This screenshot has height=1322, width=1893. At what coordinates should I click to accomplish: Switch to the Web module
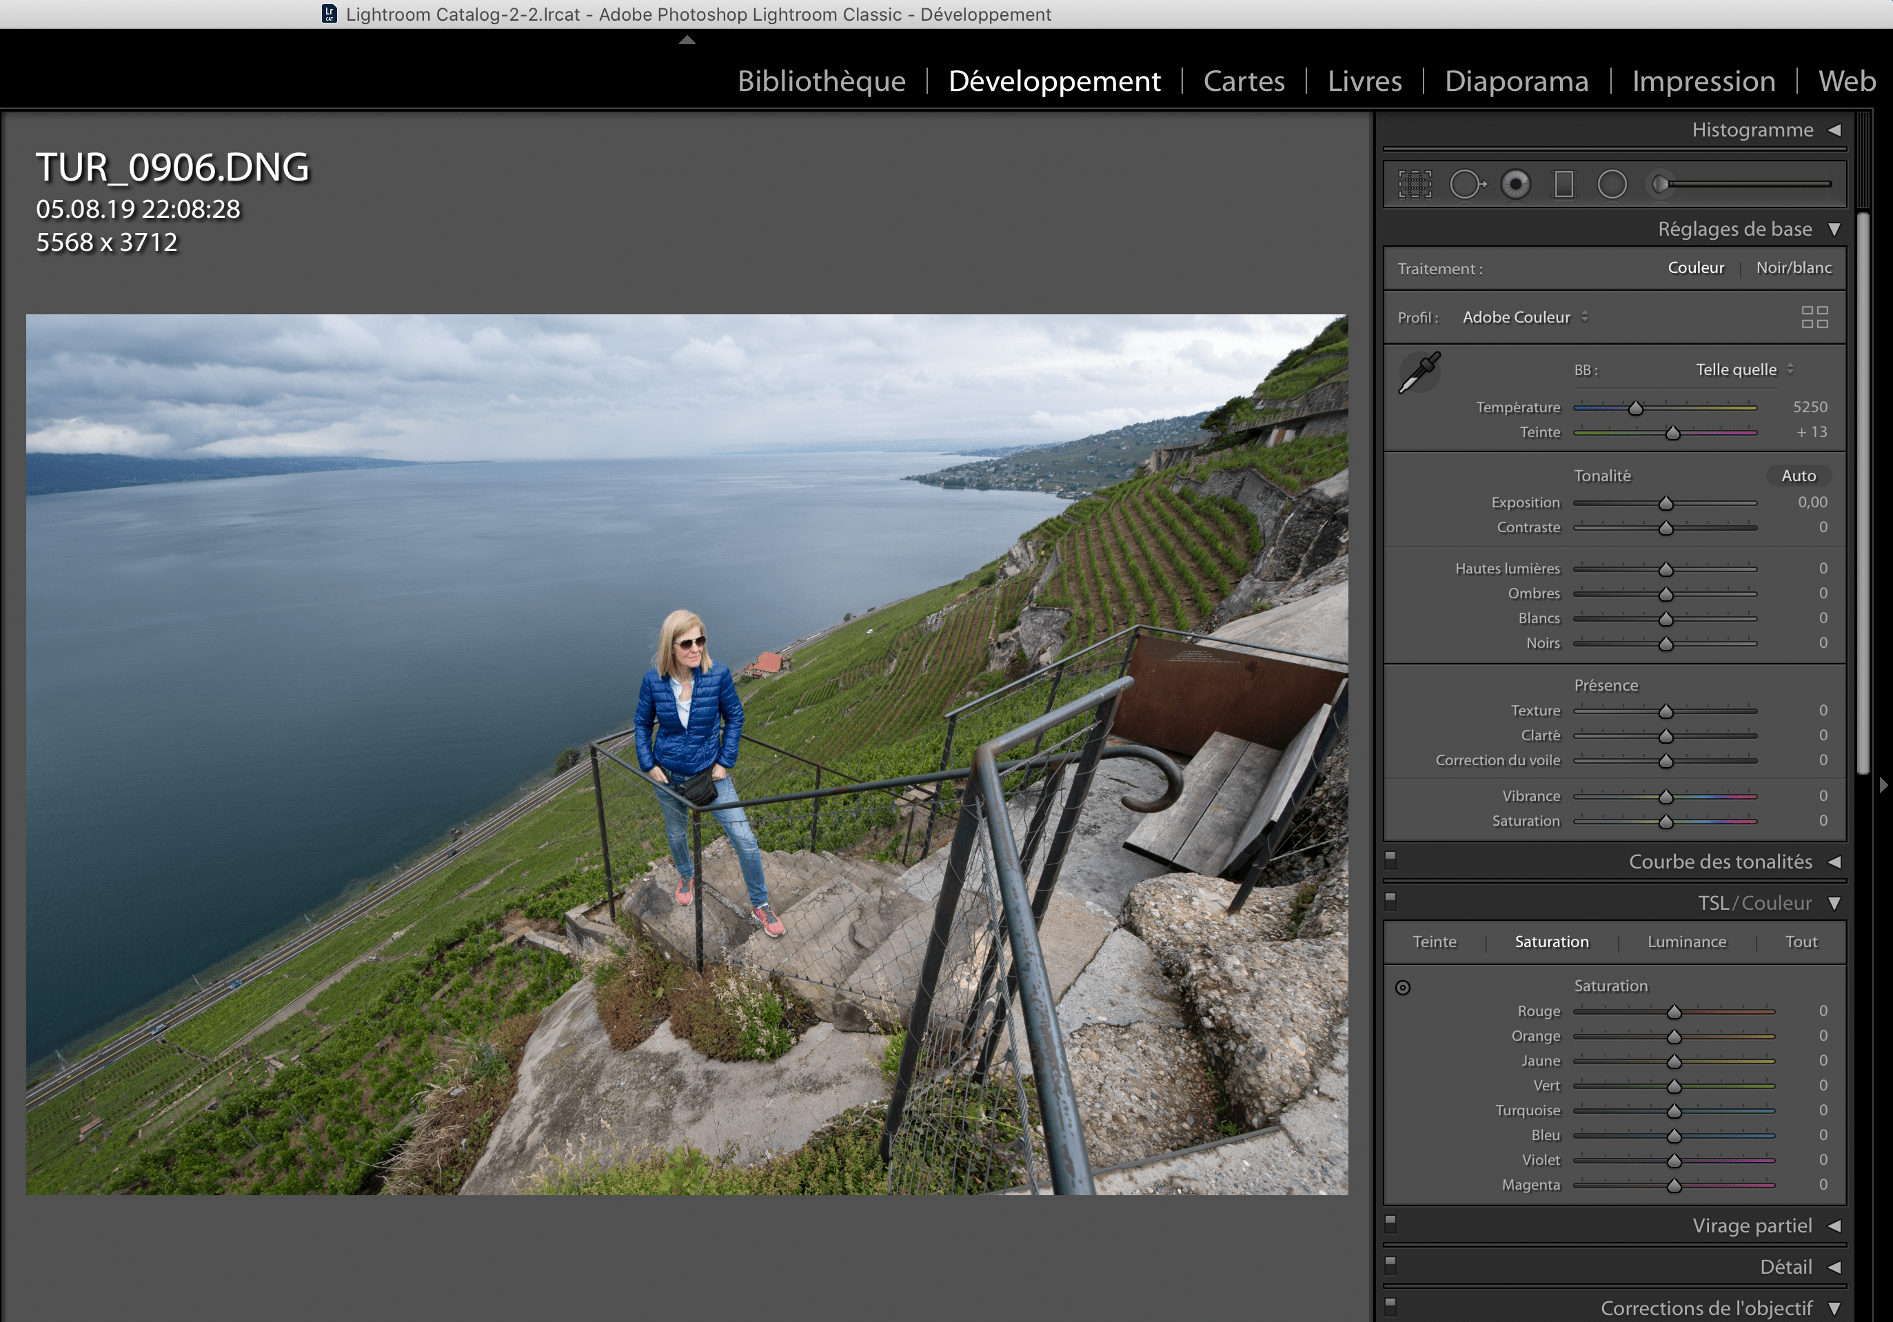(1847, 81)
